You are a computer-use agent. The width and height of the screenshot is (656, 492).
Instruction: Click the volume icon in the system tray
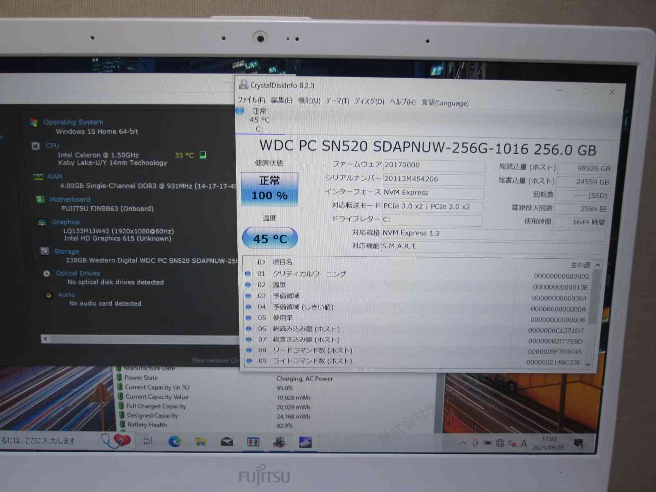click(x=512, y=443)
